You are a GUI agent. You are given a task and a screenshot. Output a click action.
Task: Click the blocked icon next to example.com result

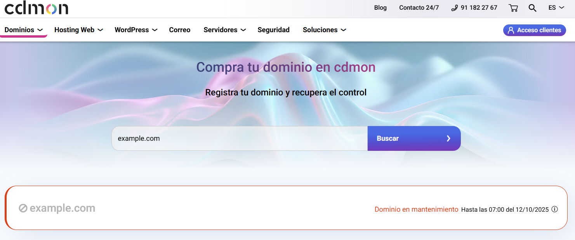click(23, 209)
